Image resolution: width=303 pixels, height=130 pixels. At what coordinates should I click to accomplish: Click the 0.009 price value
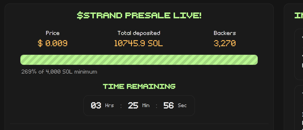coord(56,44)
